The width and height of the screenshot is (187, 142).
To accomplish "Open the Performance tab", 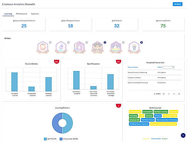I will (x=22, y=14).
